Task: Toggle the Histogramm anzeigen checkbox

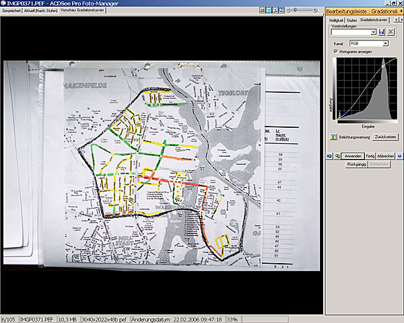Action: [x=336, y=51]
